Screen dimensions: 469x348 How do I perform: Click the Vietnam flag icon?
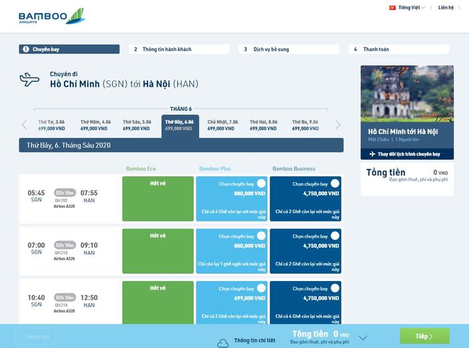coord(392,8)
